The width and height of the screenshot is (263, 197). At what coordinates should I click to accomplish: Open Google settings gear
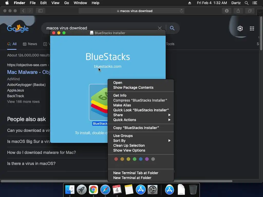pos(240,28)
